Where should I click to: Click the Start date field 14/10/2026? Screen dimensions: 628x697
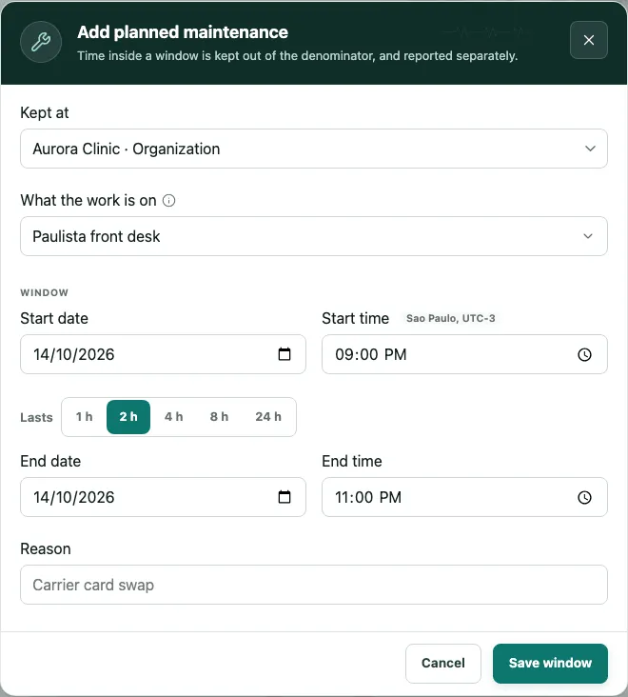tap(163, 354)
